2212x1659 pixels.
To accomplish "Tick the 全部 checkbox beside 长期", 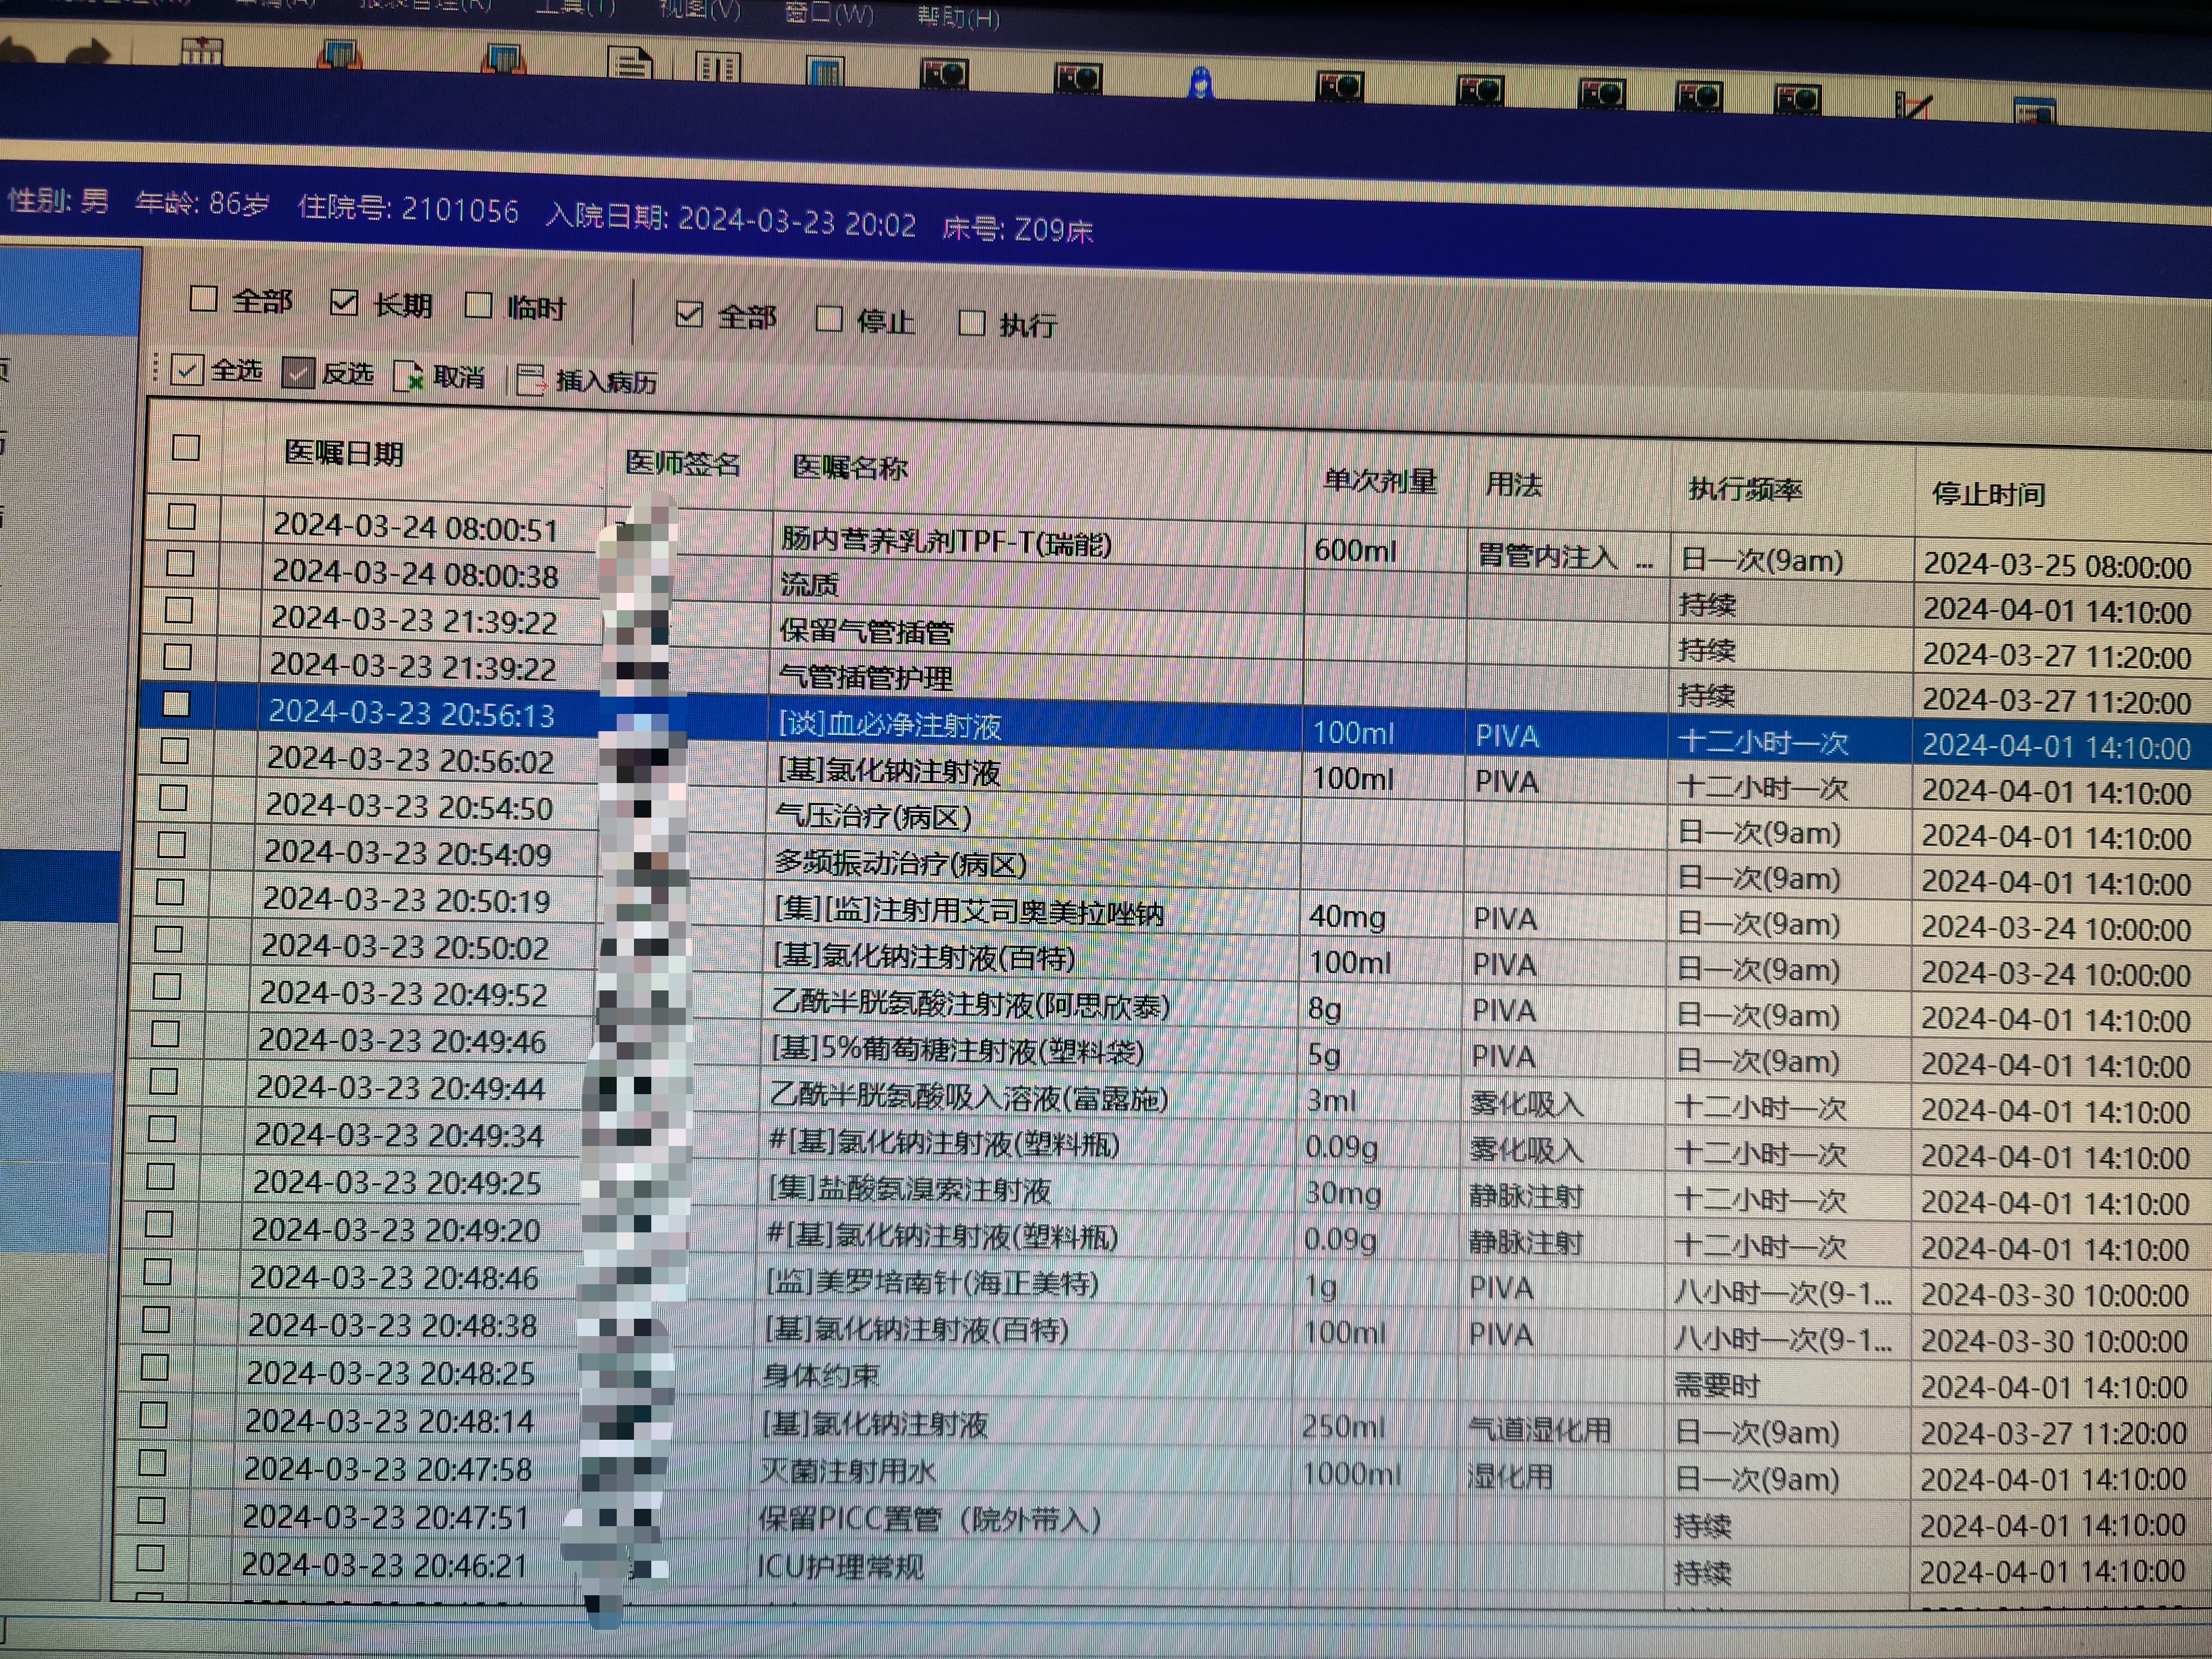I will click(x=203, y=298).
